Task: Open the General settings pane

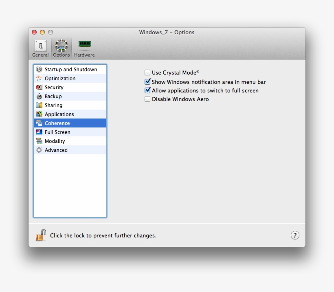Action: pos(40,45)
